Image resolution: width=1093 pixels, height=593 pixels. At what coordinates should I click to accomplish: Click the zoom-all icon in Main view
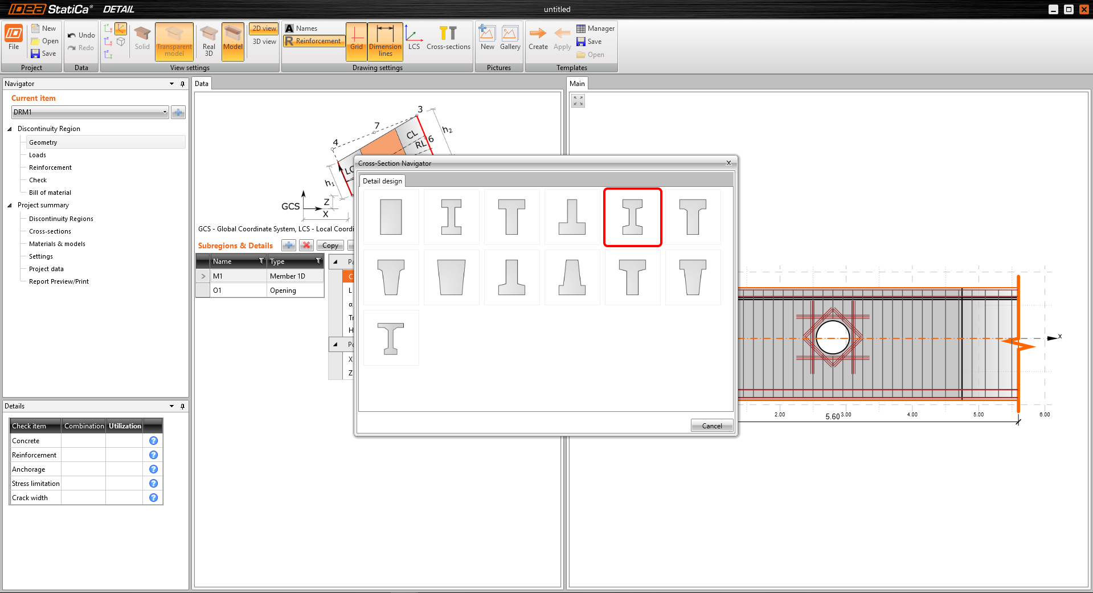tap(578, 101)
